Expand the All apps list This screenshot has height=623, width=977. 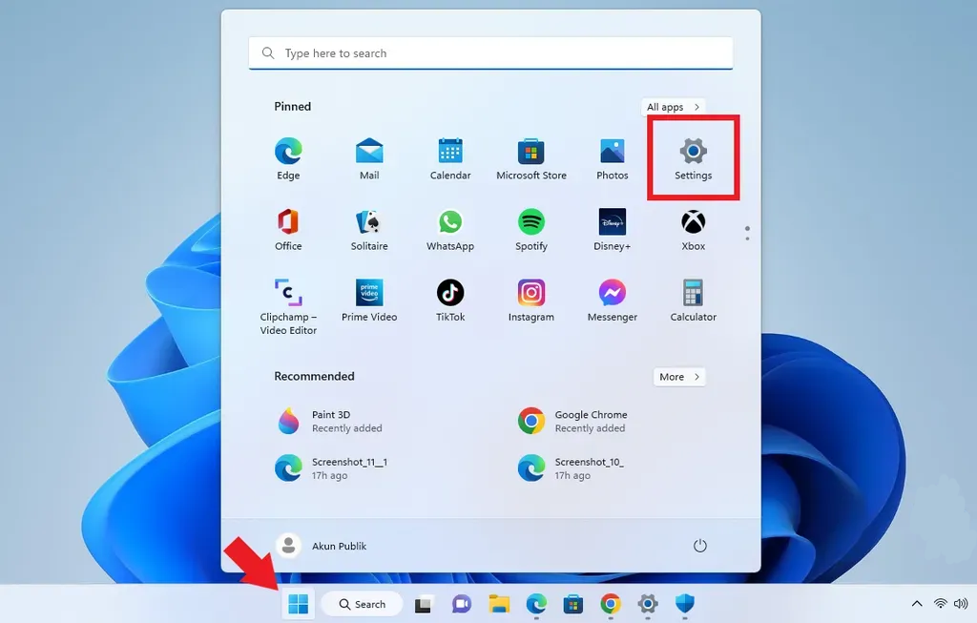pos(673,107)
